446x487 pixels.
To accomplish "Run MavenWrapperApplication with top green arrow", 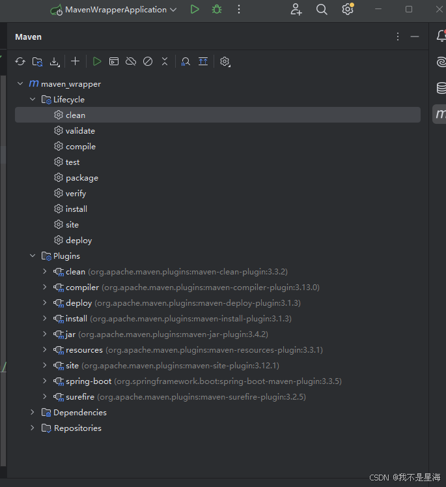I will point(195,9).
